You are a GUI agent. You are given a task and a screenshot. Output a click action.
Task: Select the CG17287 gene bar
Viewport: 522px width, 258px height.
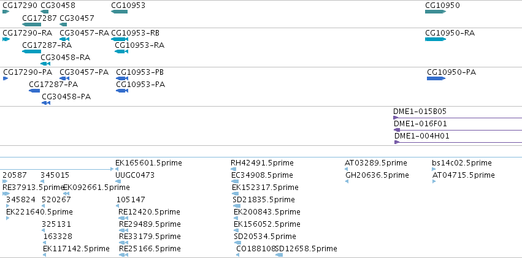click(x=32, y=25)
